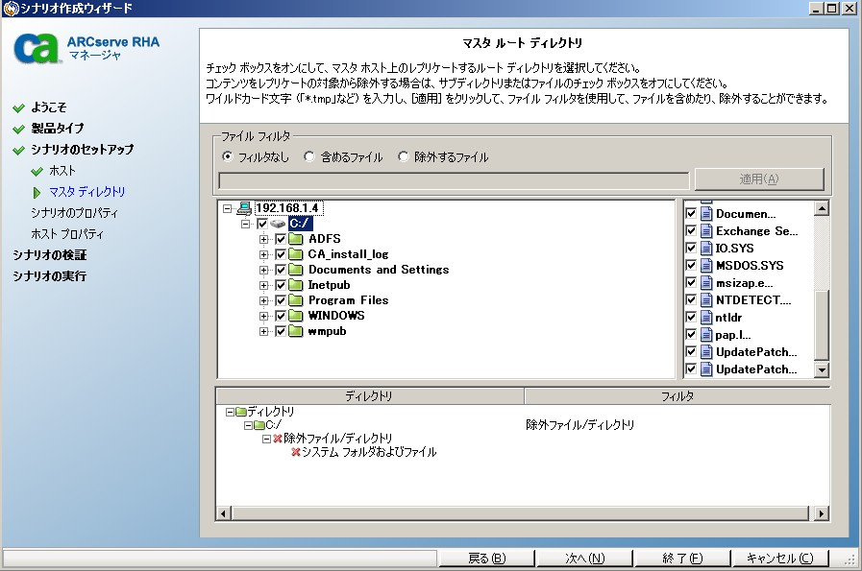This screenshot has width=862, height=571.
Task: Click the Inetpub folder icon
Action: (x=296, y=285)
